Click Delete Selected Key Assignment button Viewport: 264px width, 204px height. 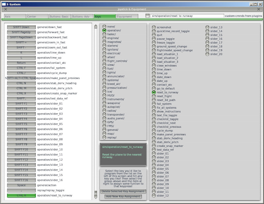click(123, 191)
